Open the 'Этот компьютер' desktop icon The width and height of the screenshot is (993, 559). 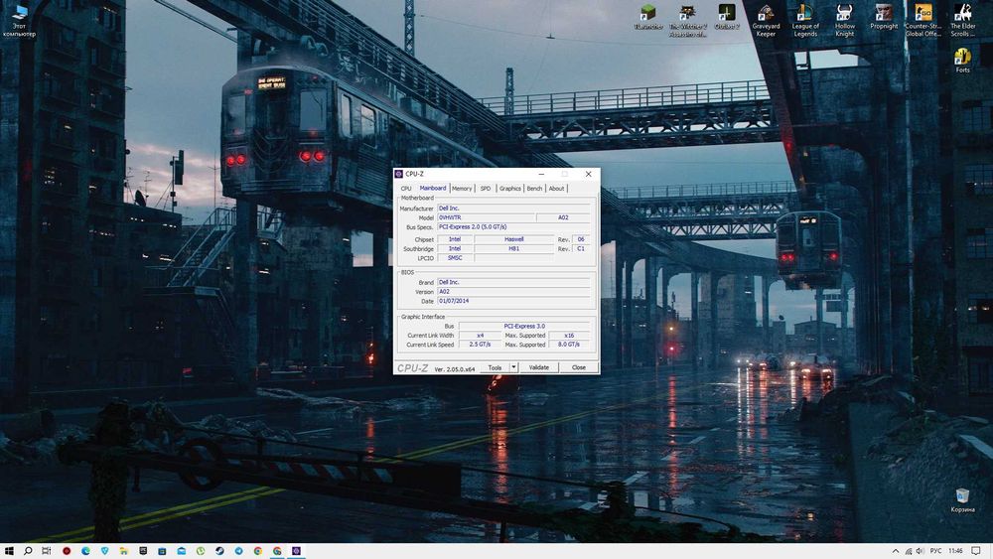(19, 20)
